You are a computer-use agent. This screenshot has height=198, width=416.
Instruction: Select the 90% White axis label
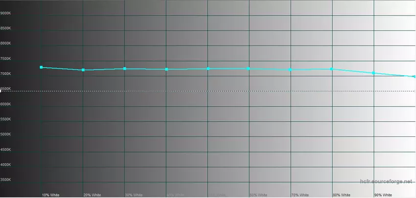click(x=383, y=195)
